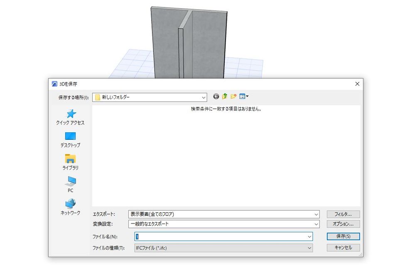Viewport: 415px width, 277px height.
Task: Click the フィルタ... button
Action: click(x=343, y=214)
